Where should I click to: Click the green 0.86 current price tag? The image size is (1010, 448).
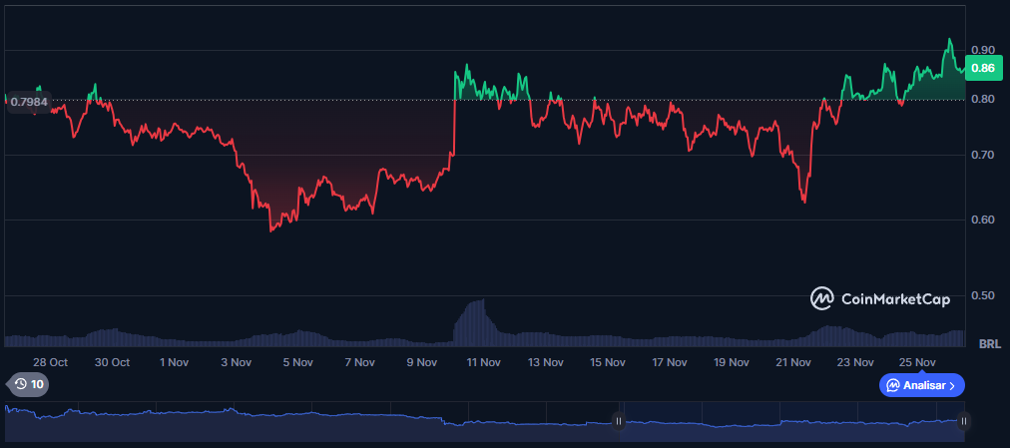point(982,68)
